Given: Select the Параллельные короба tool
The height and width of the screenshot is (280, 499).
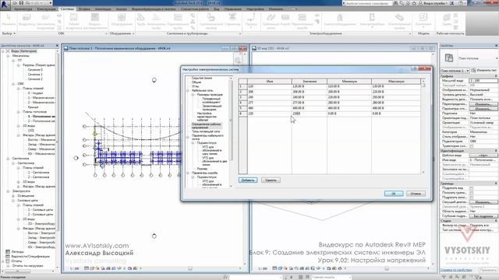Looking at the screenshot, I should click(x=302, y=21).
